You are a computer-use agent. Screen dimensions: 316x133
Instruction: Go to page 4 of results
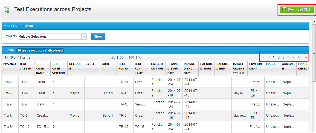(x=288, y=58)
